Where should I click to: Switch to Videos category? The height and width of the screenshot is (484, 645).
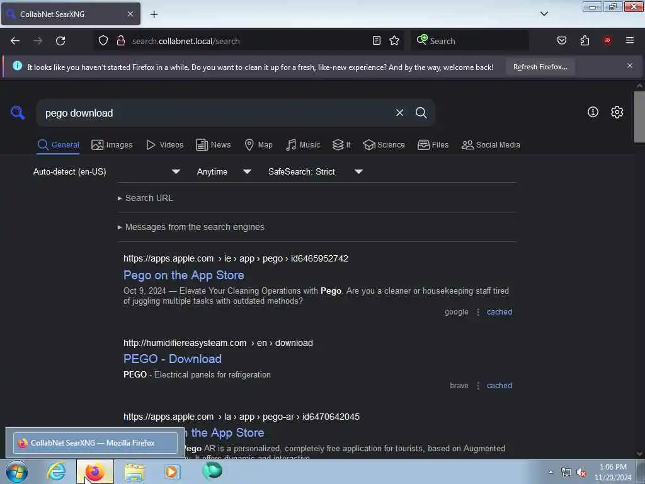tap(165, 145)
